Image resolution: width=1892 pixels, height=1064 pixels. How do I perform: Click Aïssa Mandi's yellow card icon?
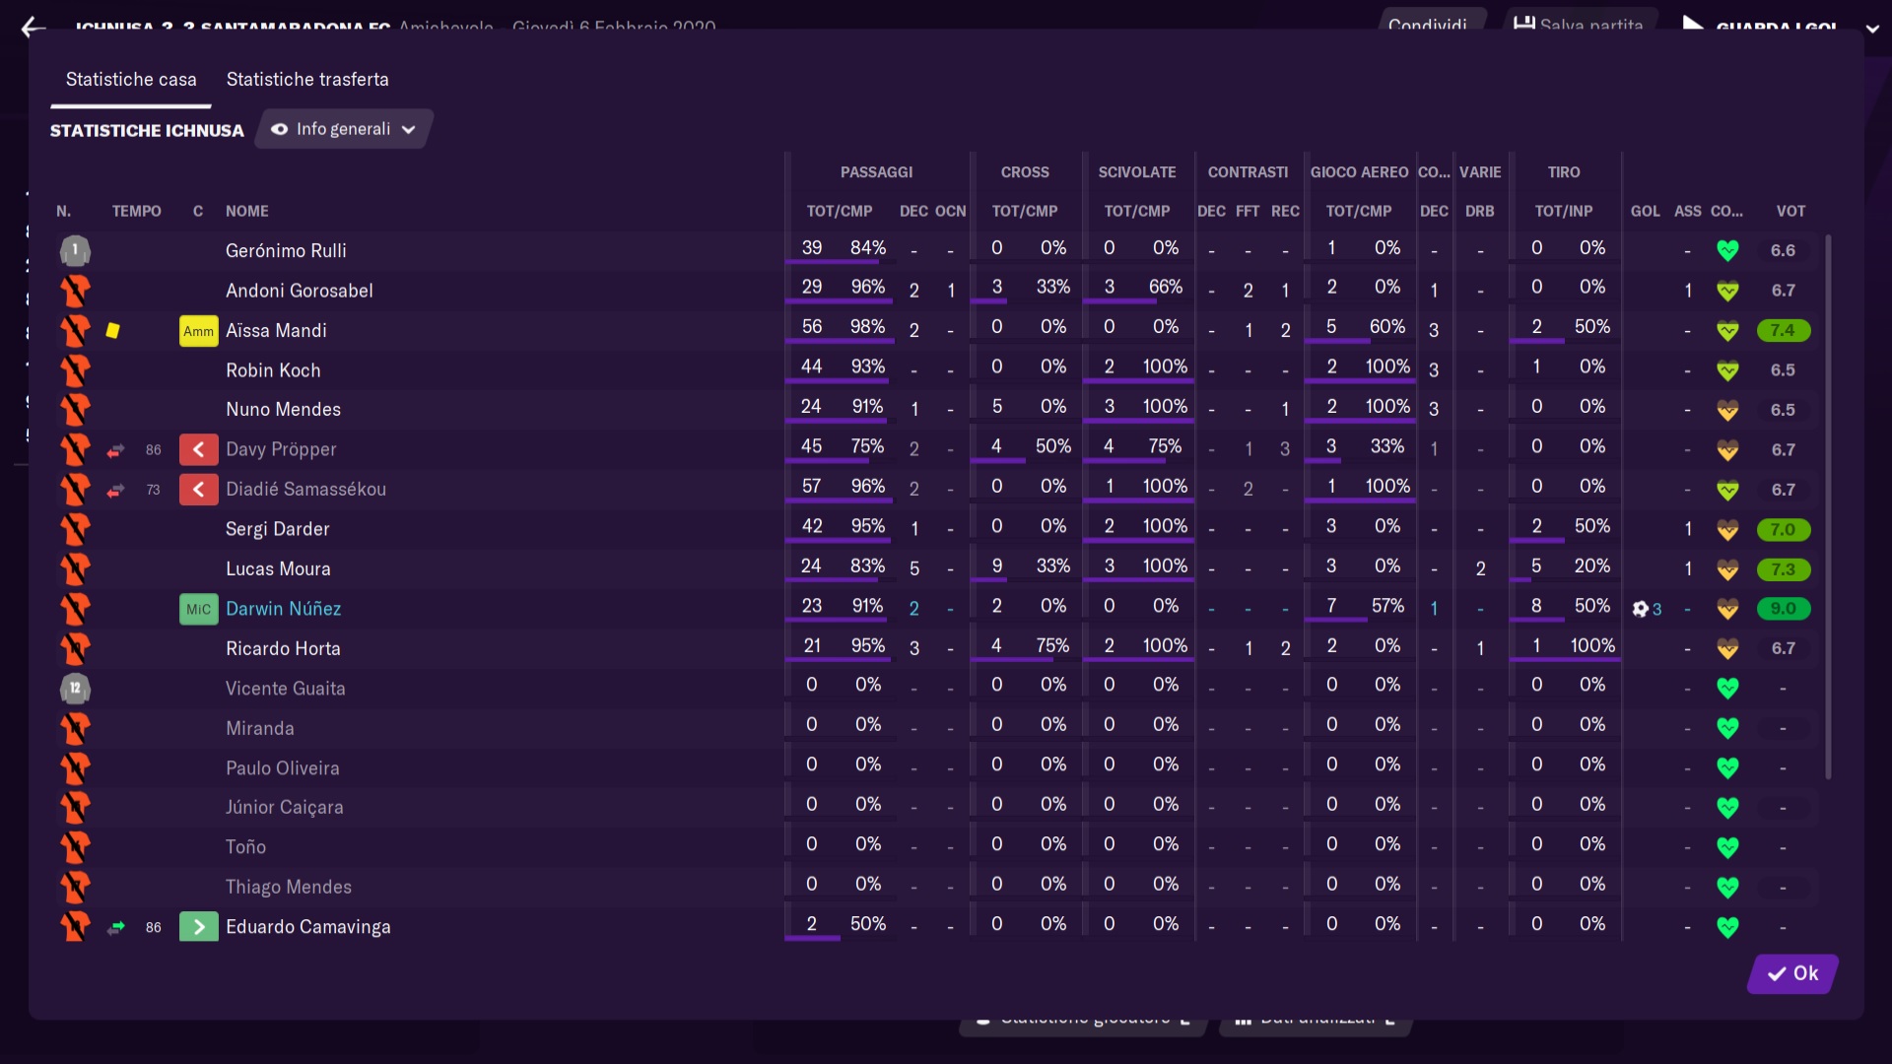pyautogui.click(x=113, y=331)
